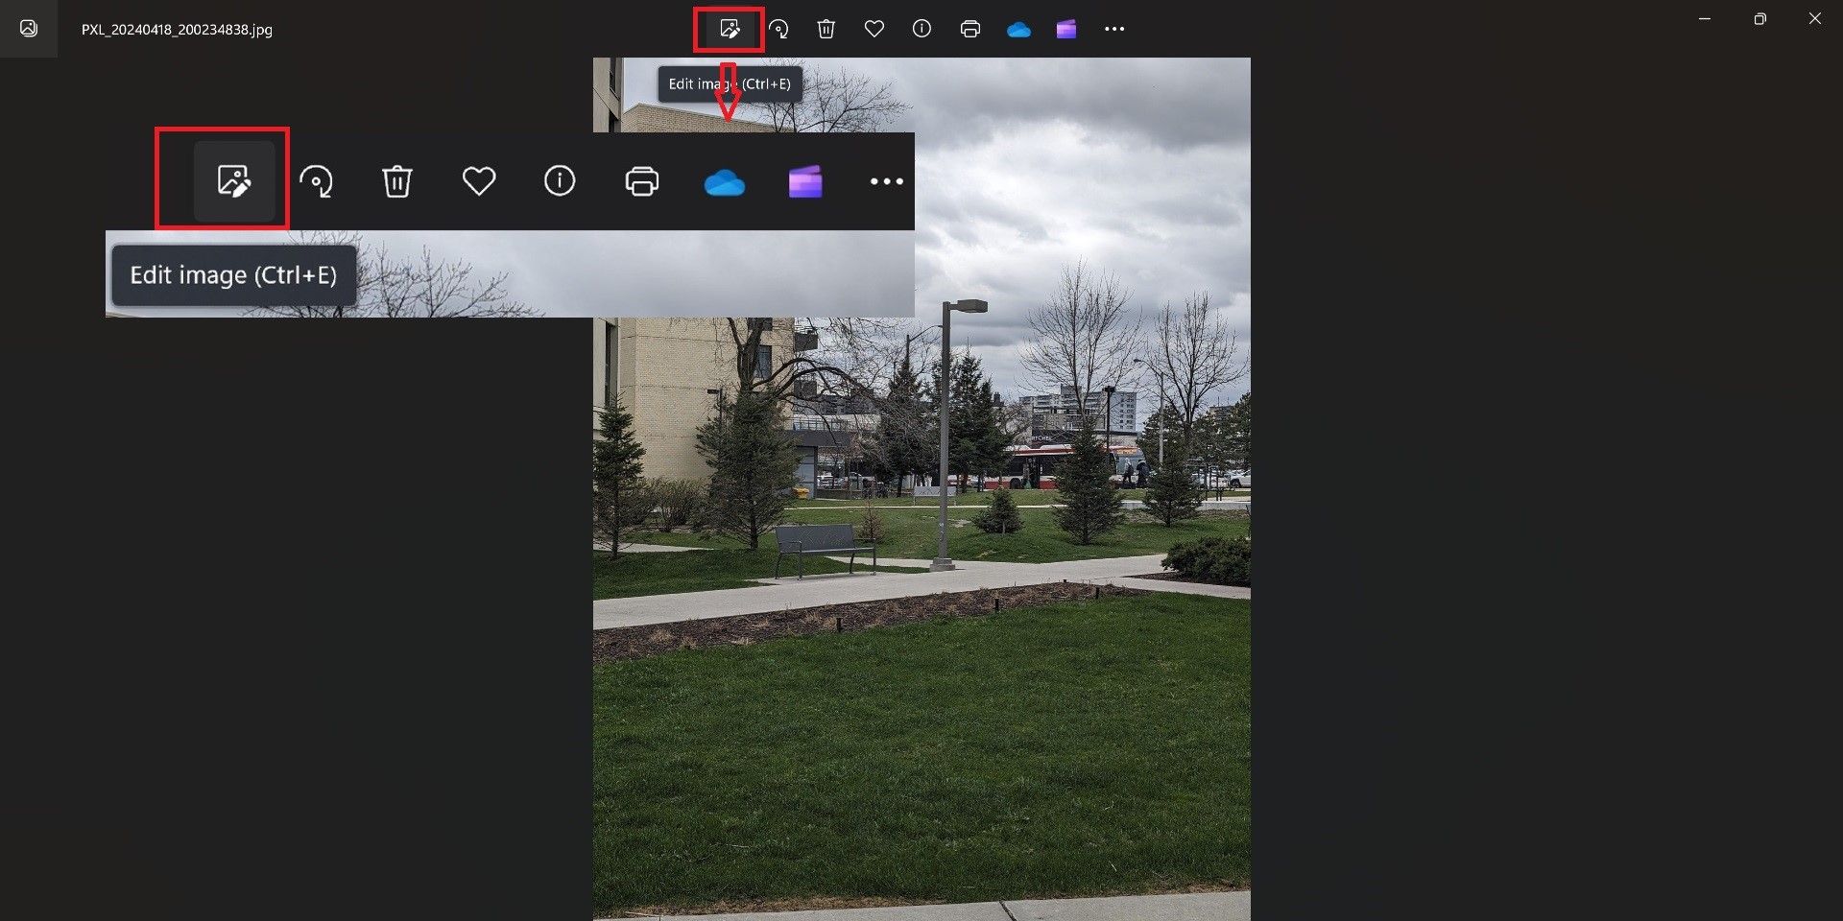1843x921 pixels.
Task: Expand the ellipsis menu in the zoomed toolbar
Action: pos(885,181)
